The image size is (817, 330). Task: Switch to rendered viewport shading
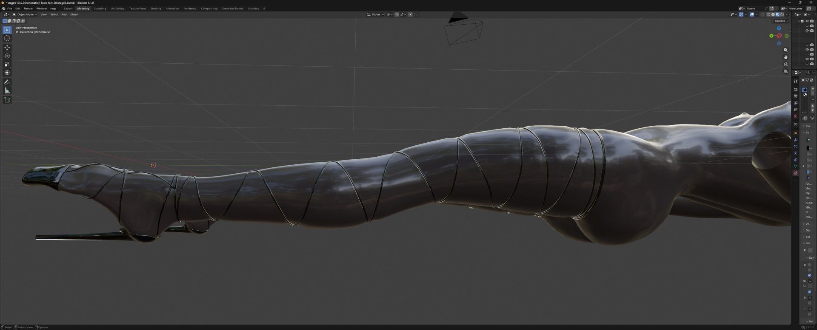(x=782, y=14)
